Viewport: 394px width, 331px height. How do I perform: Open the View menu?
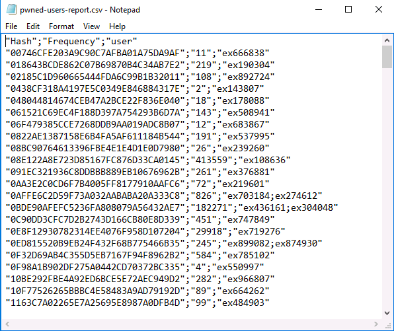pos(91,26)
